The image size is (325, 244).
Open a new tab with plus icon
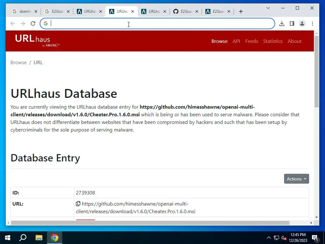(241, 11)
